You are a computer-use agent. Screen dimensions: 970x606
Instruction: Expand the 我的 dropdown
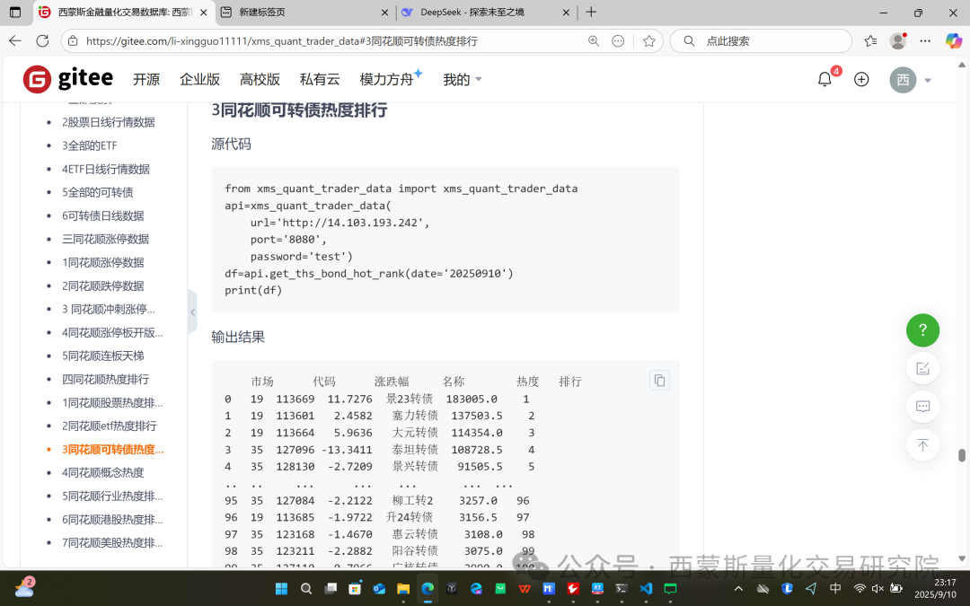point(463,80)
